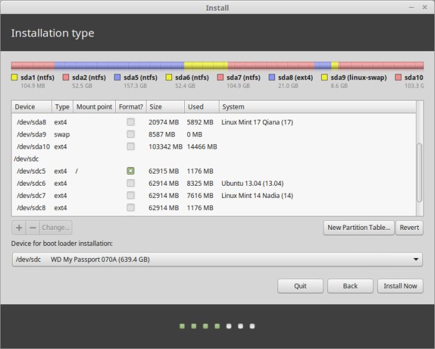
Task: Click the add partition plus icon
Action: pos(19,228)
